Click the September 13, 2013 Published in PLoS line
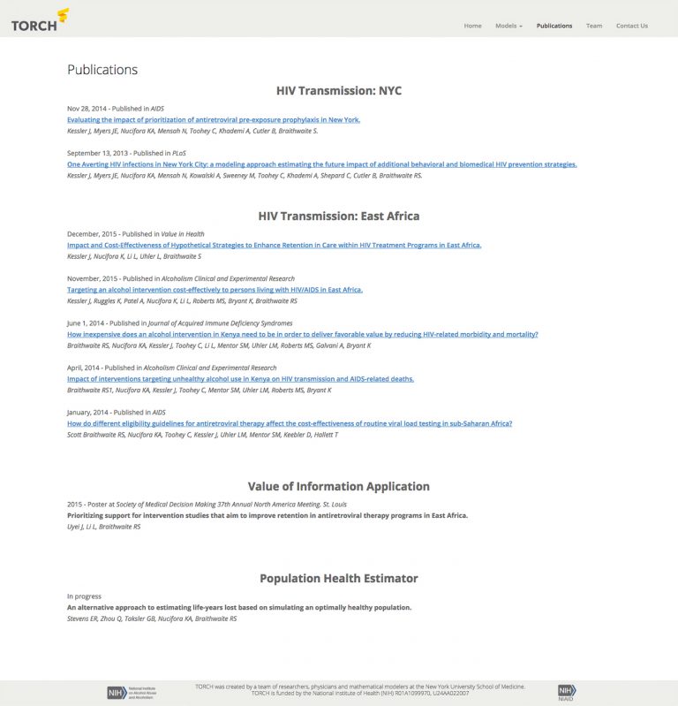The image size is (678, 706). coord(126,153)
